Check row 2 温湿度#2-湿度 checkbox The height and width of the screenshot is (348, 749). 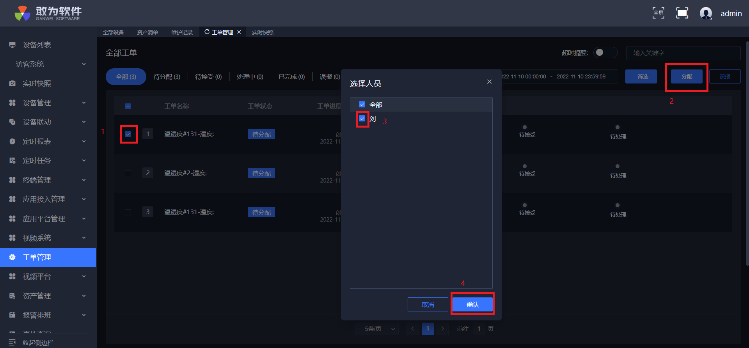[128, 173]
